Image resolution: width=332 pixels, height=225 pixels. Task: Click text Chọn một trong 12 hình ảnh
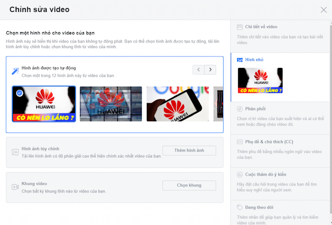tap(68, 76)
